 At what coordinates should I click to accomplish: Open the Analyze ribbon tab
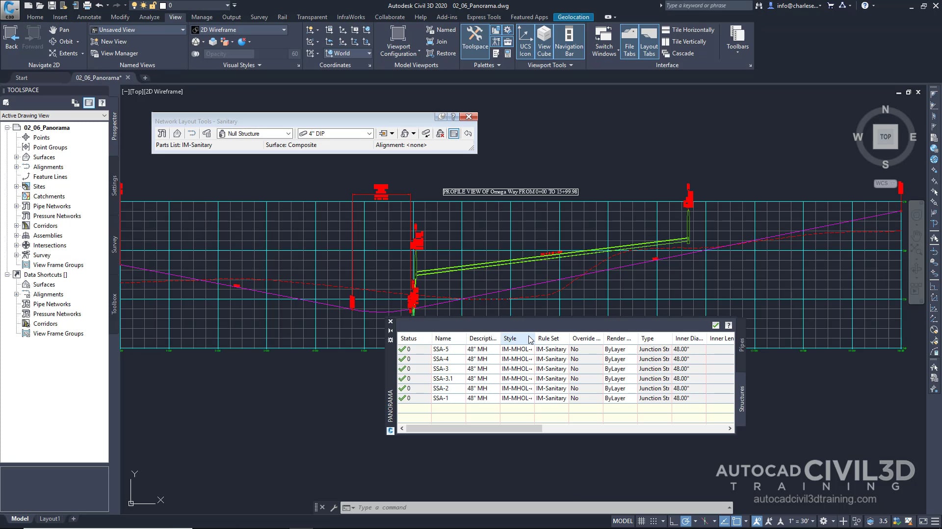(x=149, y=17)
